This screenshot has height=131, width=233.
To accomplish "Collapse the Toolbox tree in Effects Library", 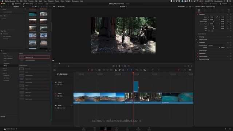I will 1,53.
